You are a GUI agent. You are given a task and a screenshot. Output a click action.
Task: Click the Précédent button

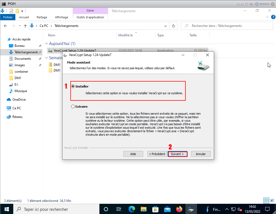pyautogui.click(x=157, y=154)
